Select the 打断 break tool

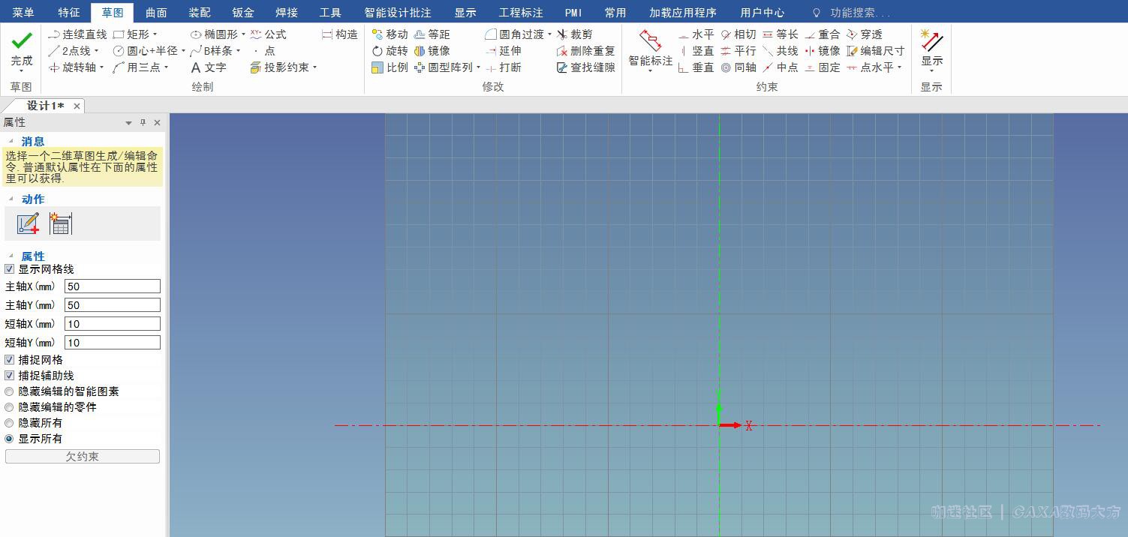(503, 67)
